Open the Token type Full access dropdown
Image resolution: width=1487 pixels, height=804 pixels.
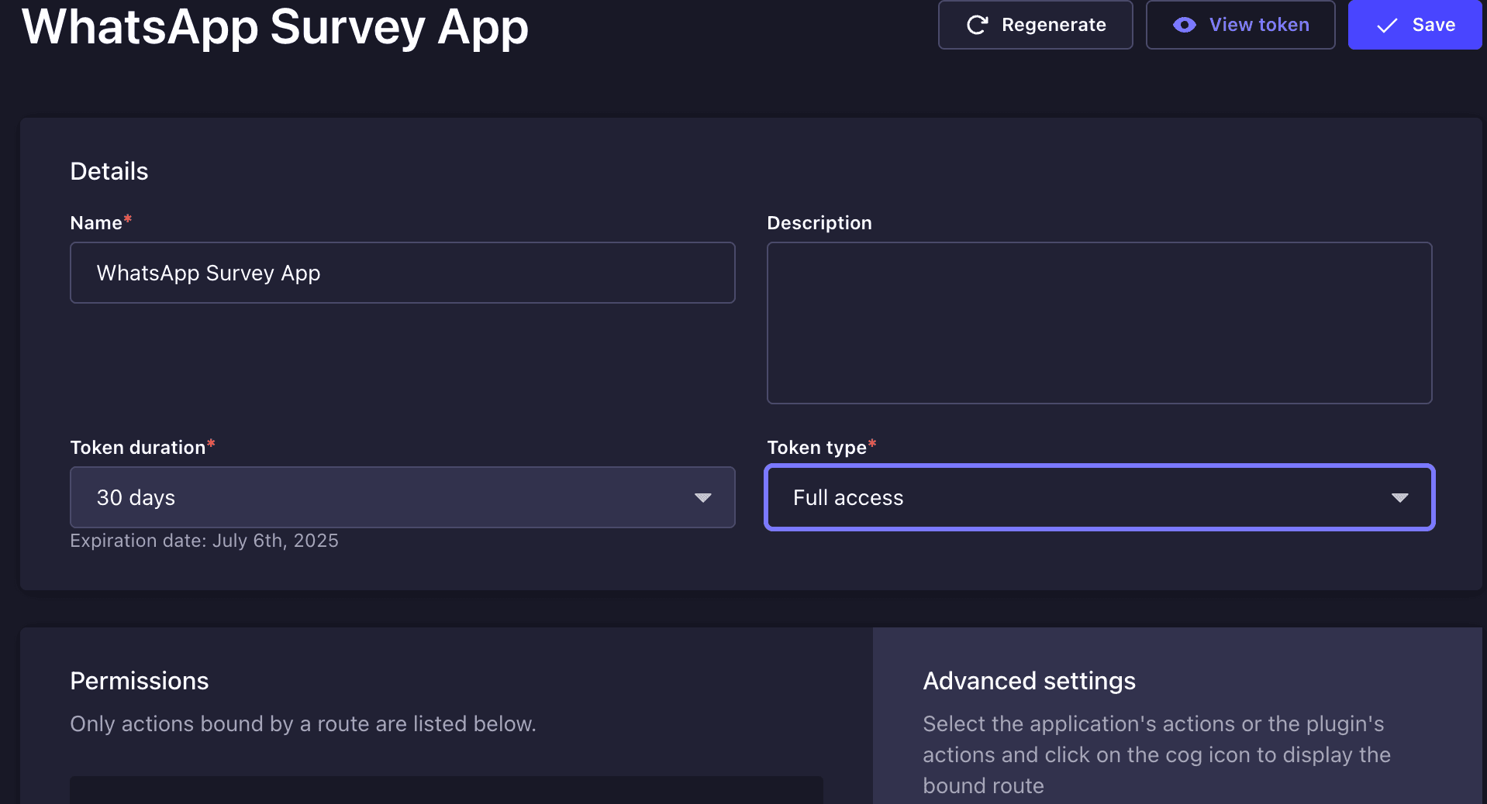tap(1099, 497)
